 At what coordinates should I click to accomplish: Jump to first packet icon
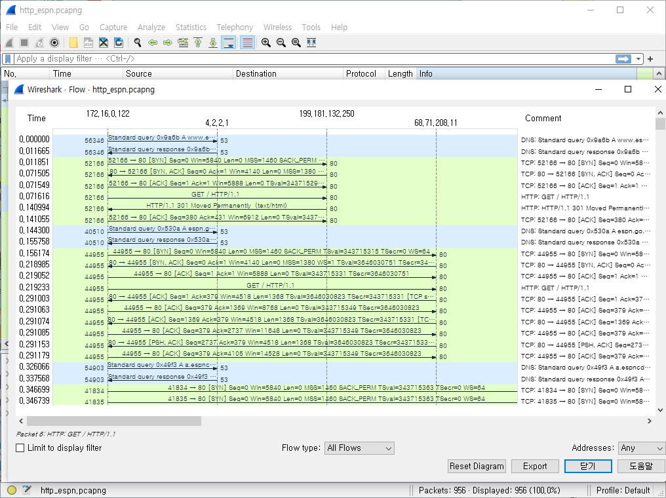tap(198, 43)
